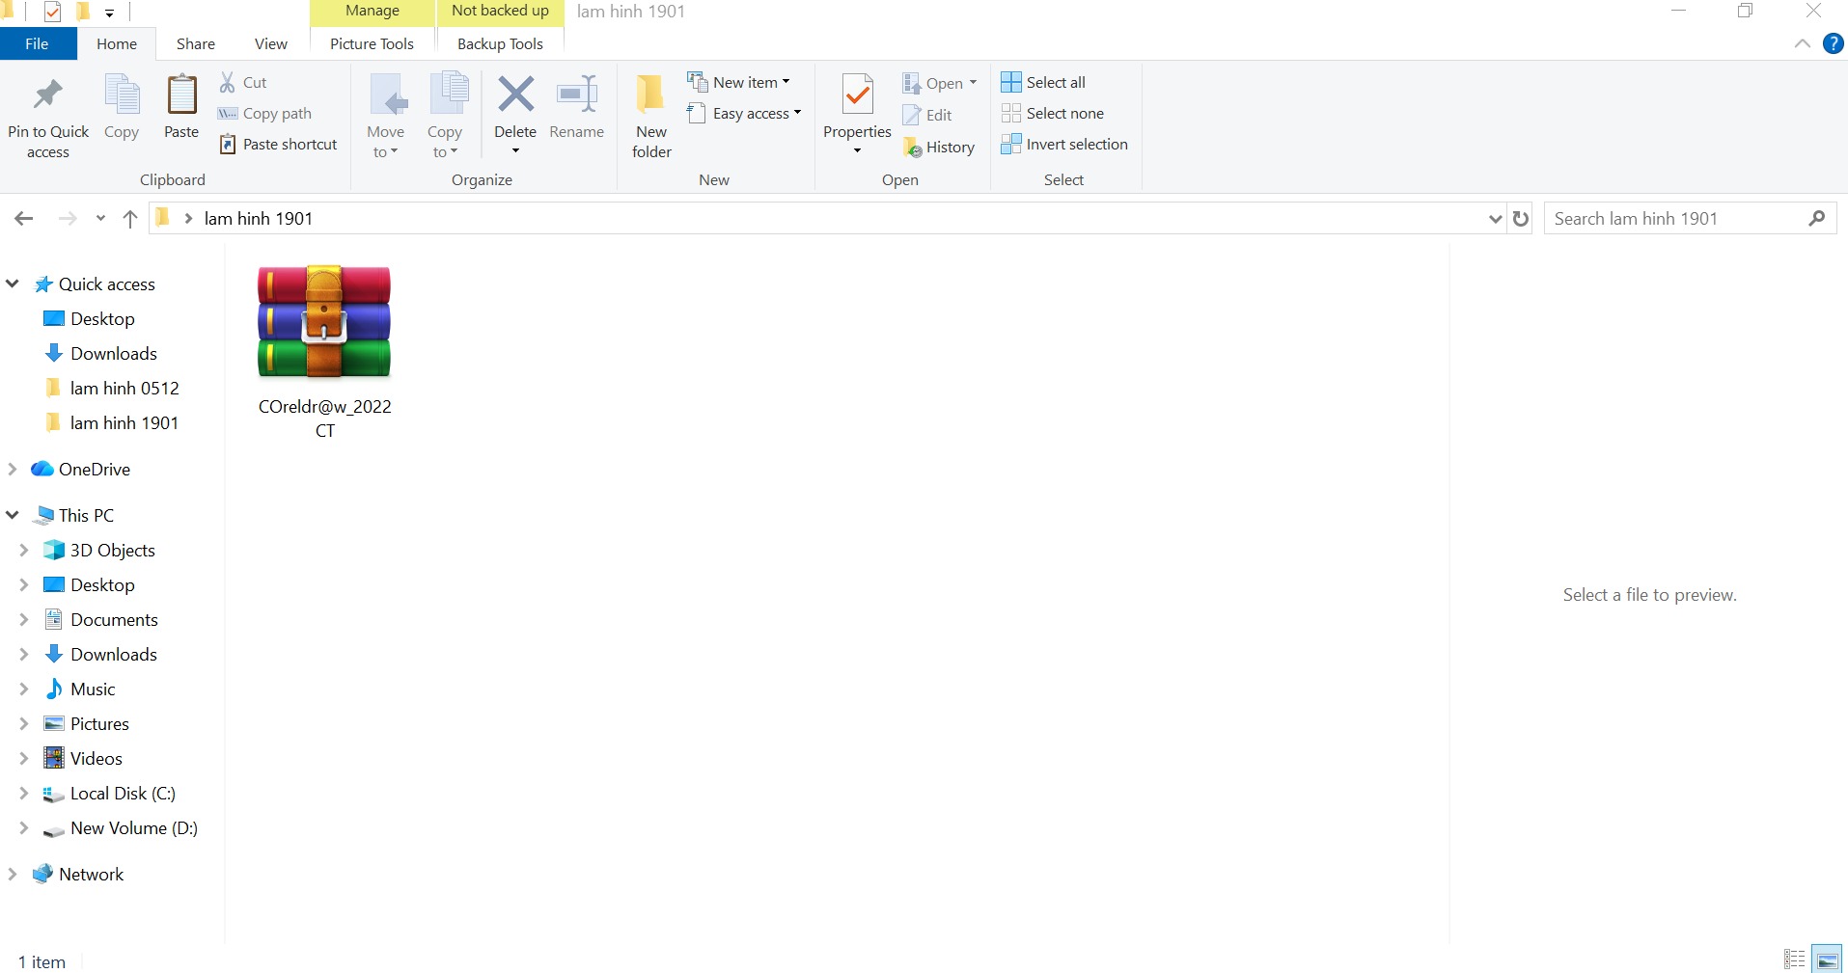
Task: Click the Pin to Quick access icon
Action: coord(47,96)
